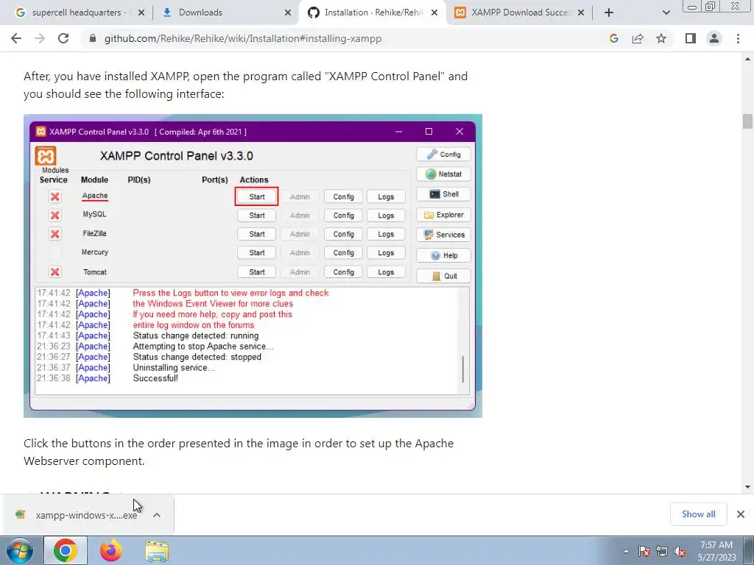Open the Chrome profile avatar menu
This screenshot has height=565, width=754.
tap(714, 38)
